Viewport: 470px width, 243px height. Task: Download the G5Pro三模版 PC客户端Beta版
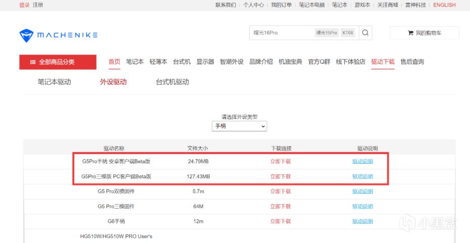281,176
